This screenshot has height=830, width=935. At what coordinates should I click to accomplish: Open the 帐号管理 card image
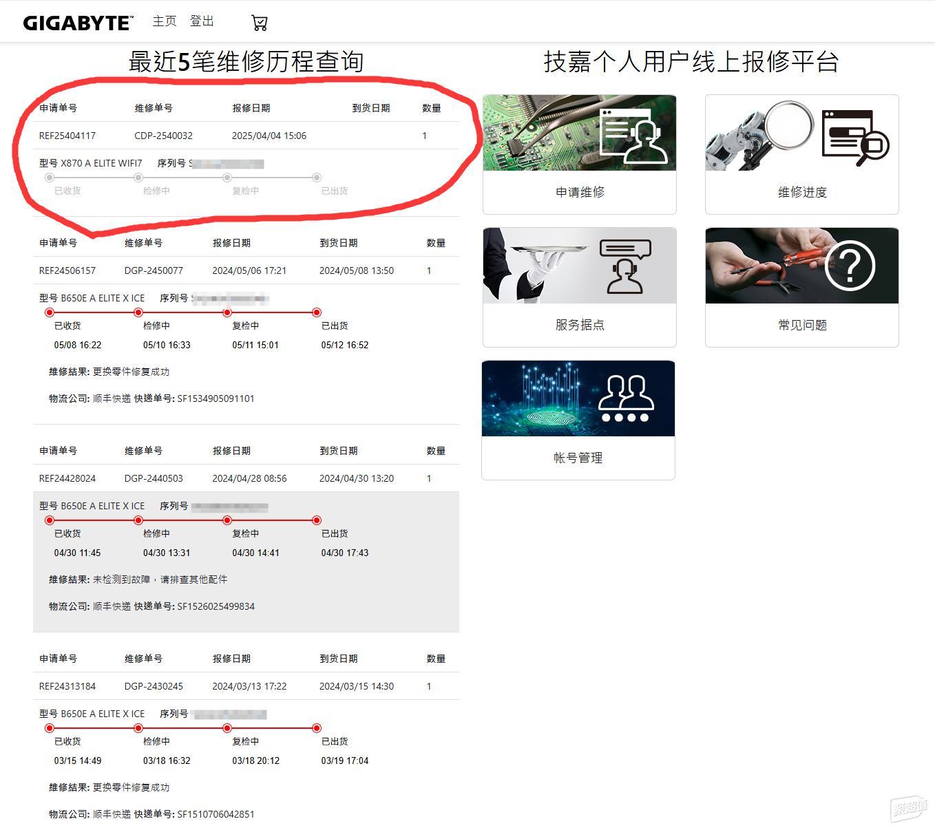tap(578, 398)
